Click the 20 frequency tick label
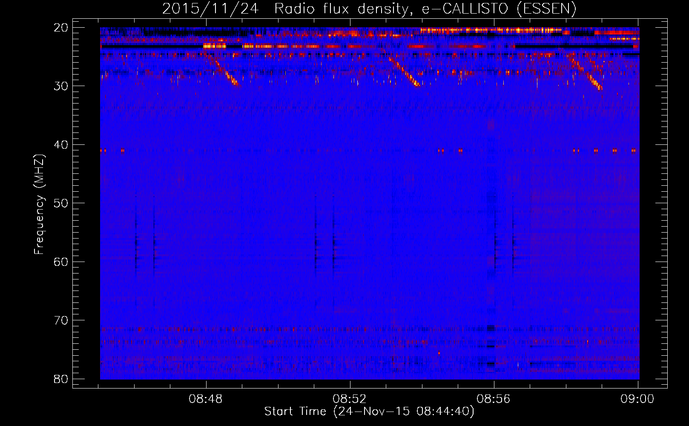The width and height of the screenshot is (689, 426). pyautogui.click(x=61, y=28)
